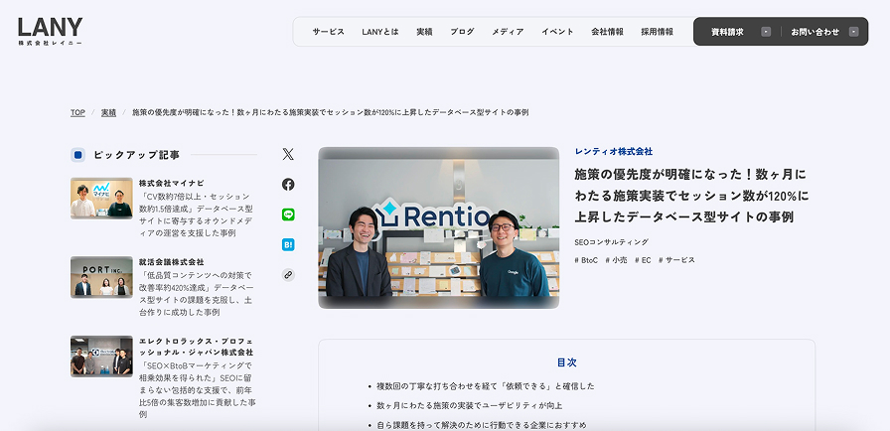Image resolution: width=890 pixels, height=431 pixels.
Task: Copy article link icon
Action: (288, 275)
